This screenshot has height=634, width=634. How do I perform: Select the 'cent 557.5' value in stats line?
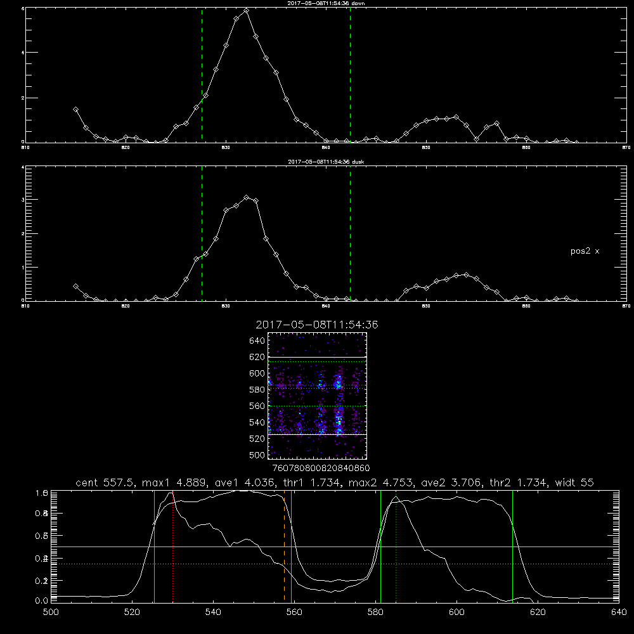tap(107, 482)
